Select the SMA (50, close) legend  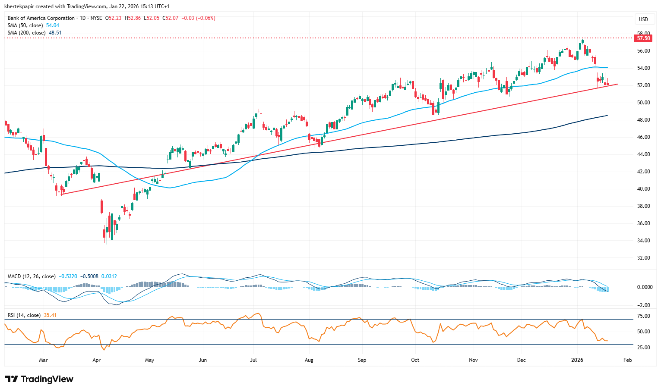[26, 25]
